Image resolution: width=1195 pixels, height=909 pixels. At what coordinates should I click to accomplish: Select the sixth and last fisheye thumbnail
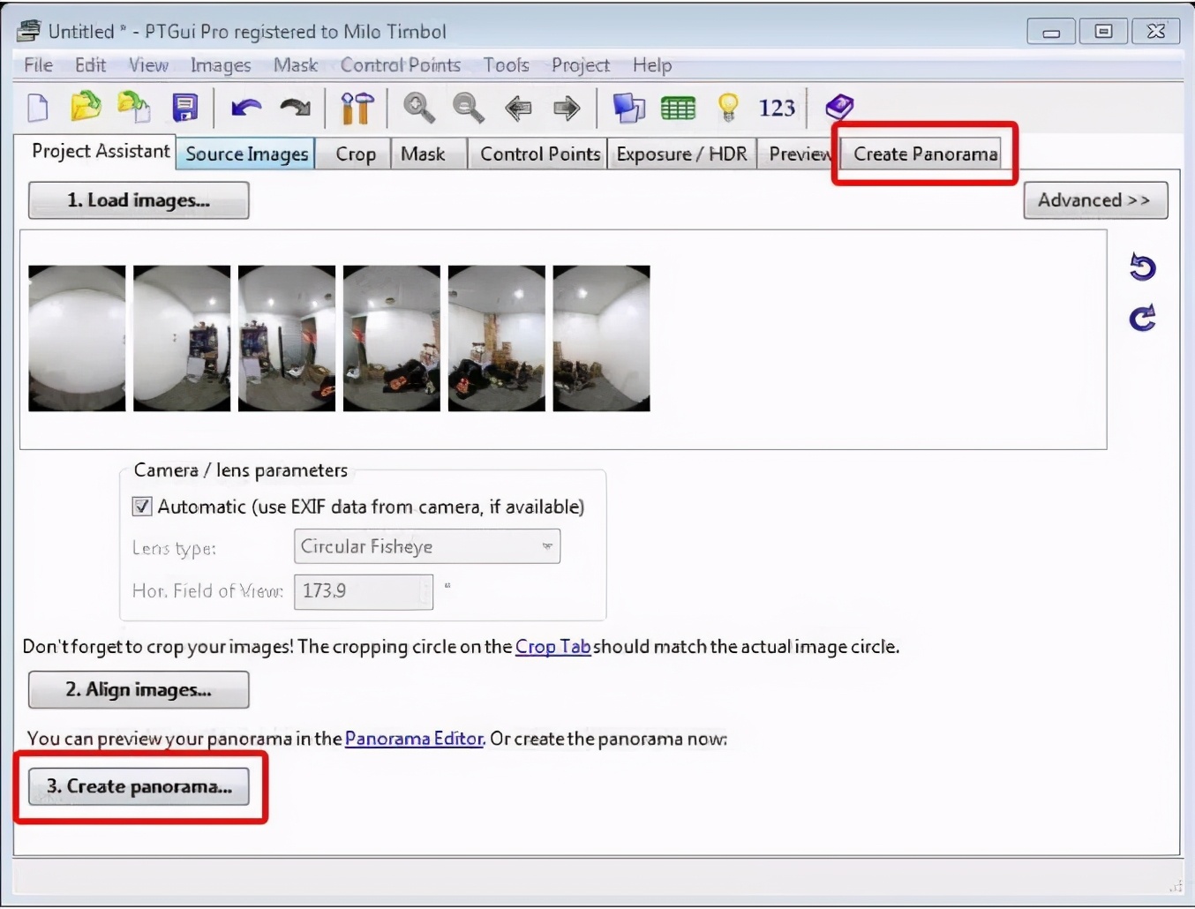[601, 338]
